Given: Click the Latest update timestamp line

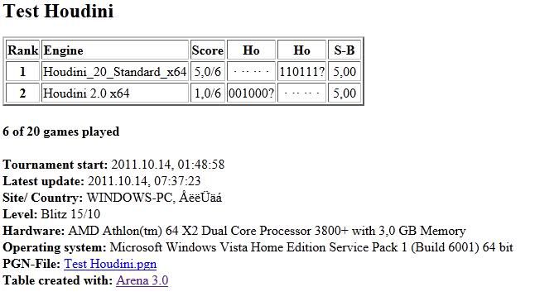Looking at the screenshot, I should pyautogui.click(x=102, y=181).
